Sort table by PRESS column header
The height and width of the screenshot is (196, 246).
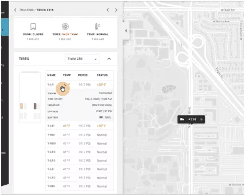(83, 75)
